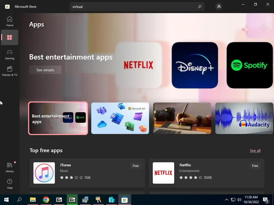274x205 pixels.
Task: Click the iTunes app icon
Action: [44, 173]
